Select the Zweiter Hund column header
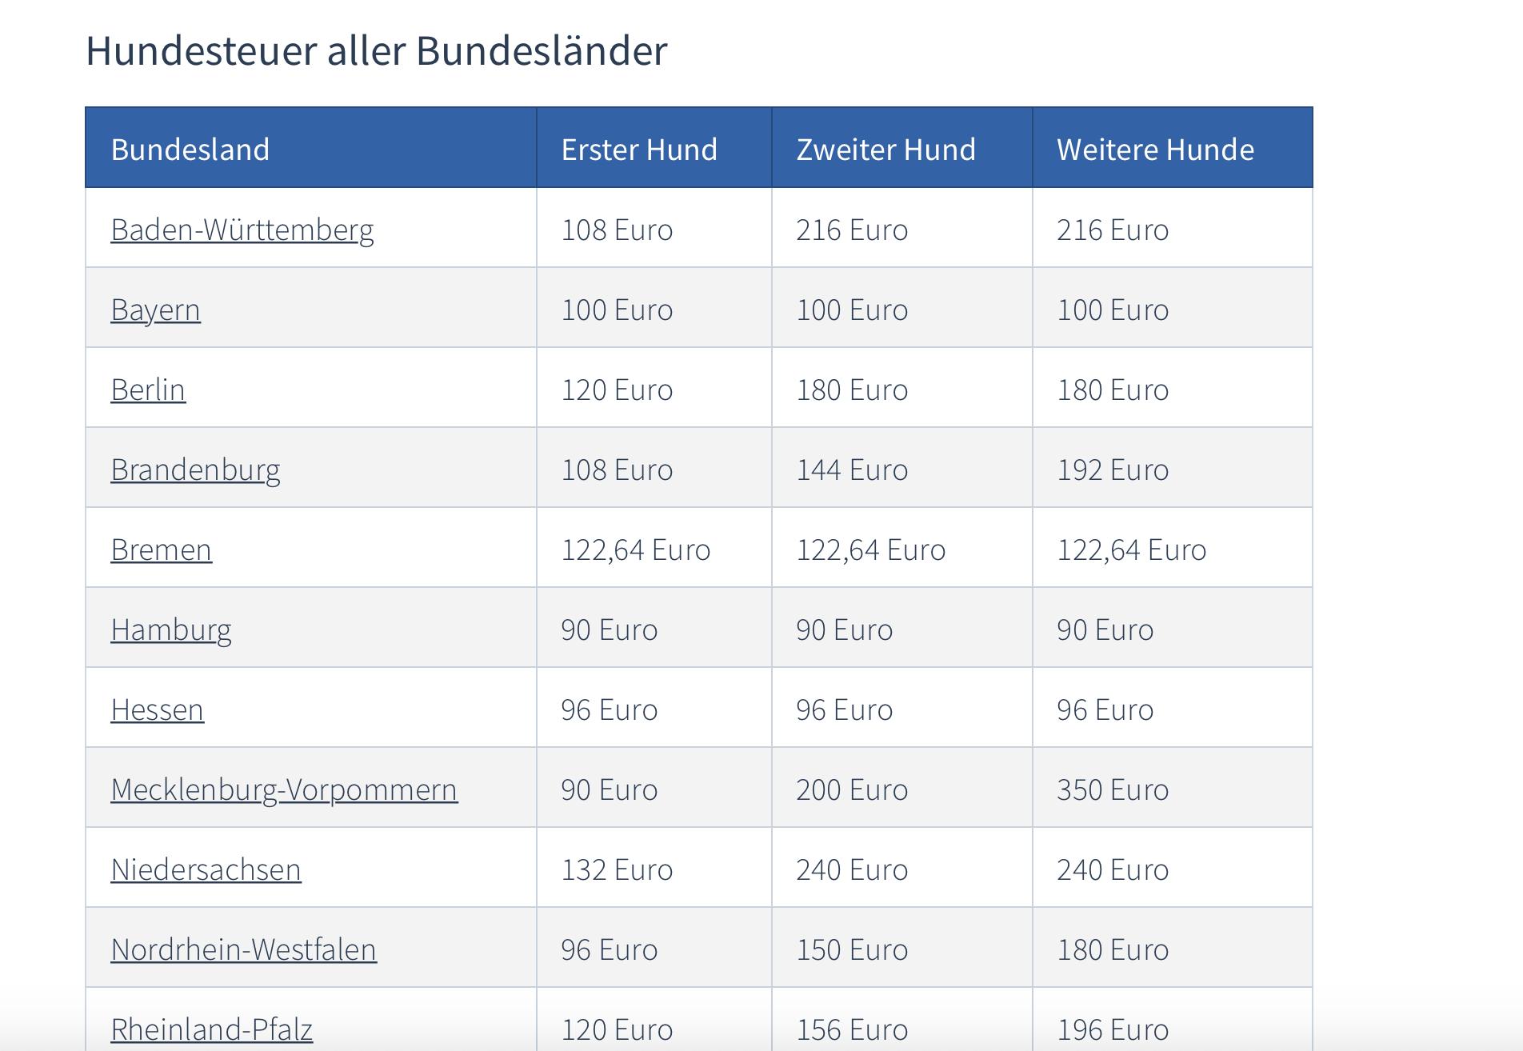 885,150
